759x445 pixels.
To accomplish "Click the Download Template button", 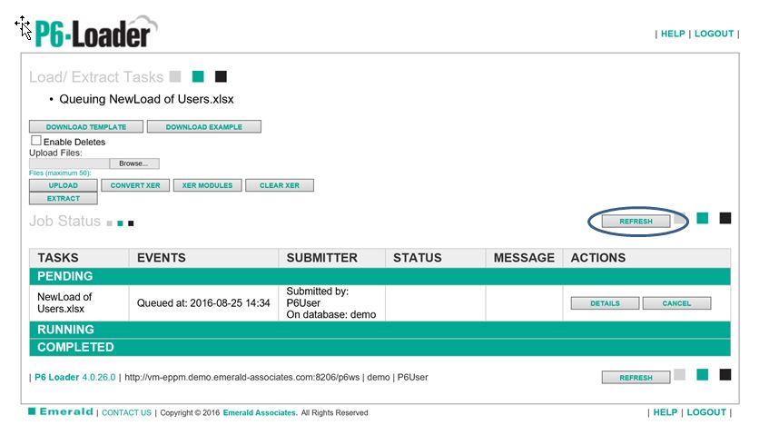I will coord(86,127).
